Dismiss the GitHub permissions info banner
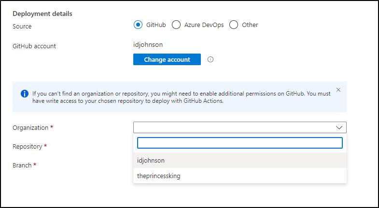 338,90
